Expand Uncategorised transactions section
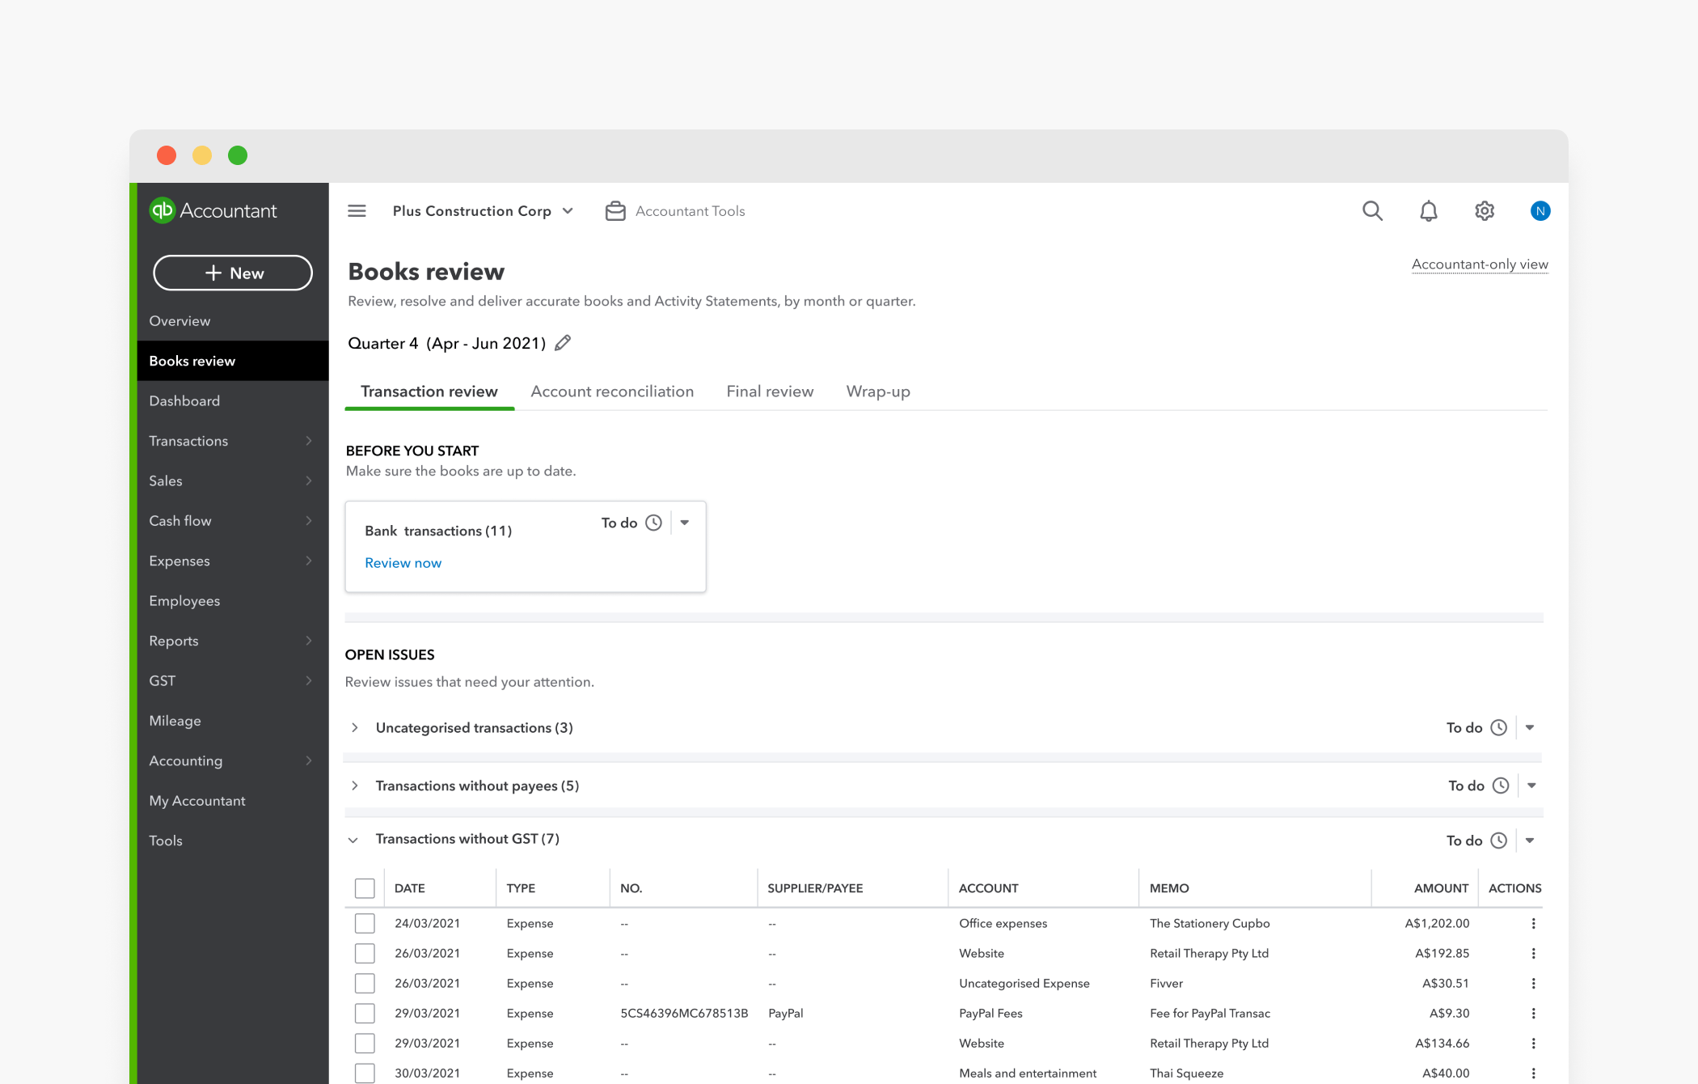This screenshot has width=1698, height=1084. tap(355, 728)
